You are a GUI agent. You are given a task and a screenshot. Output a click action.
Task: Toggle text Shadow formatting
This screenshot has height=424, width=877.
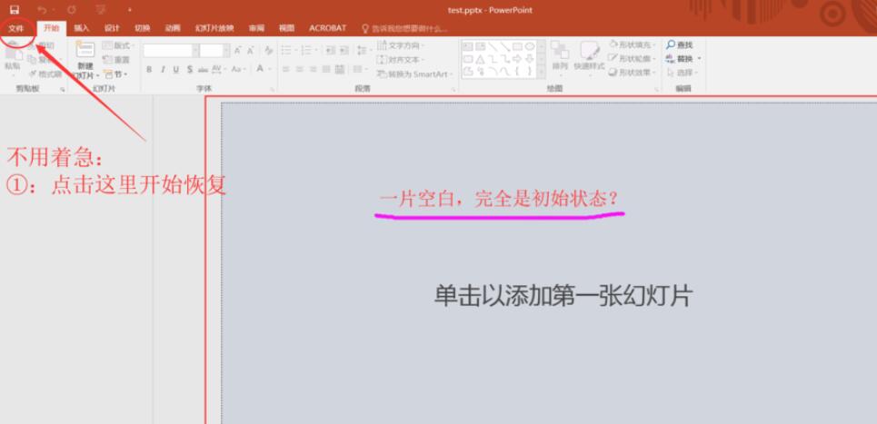[x=190, y=69]
